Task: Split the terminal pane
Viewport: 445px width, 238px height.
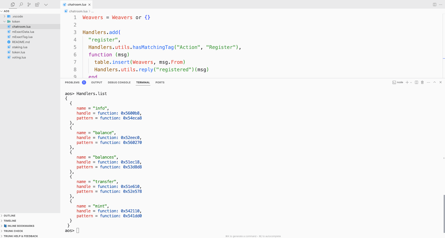Action: coord(416,82)
